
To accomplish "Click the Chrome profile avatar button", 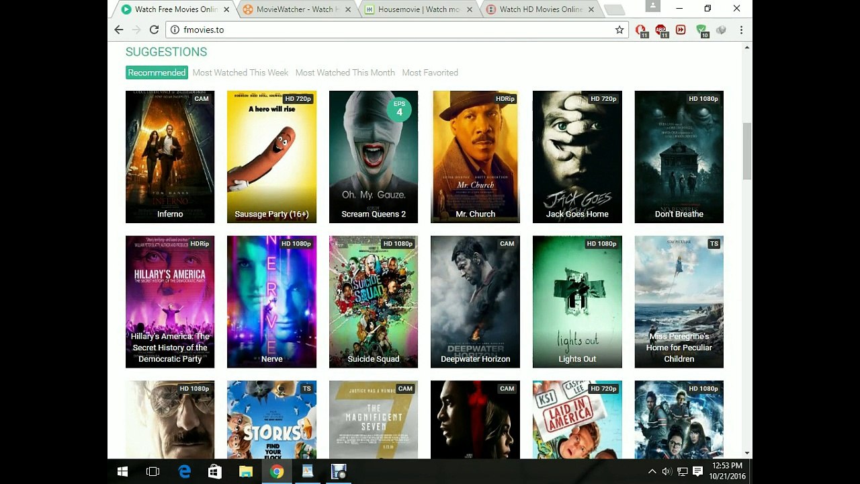I will (x=652, y=6).
